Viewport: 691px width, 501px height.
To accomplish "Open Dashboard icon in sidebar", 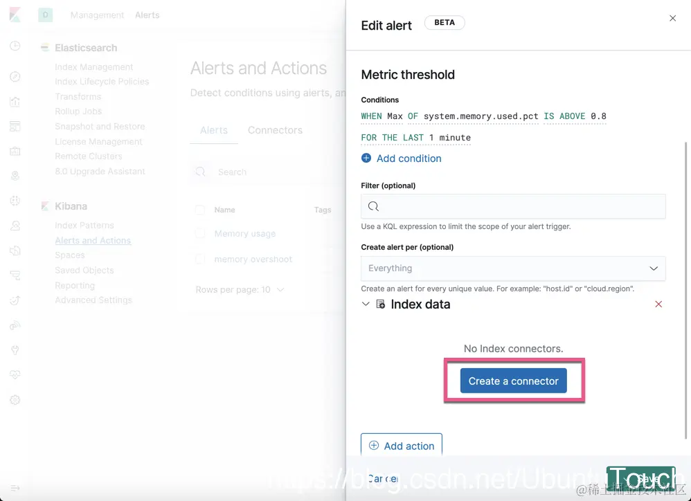I will pyautogui.click(x=15, y=127).
